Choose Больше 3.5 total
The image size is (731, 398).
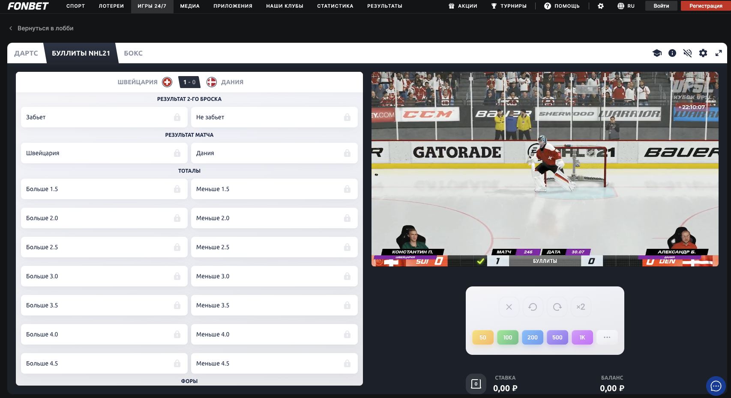(x=104, y=305)
